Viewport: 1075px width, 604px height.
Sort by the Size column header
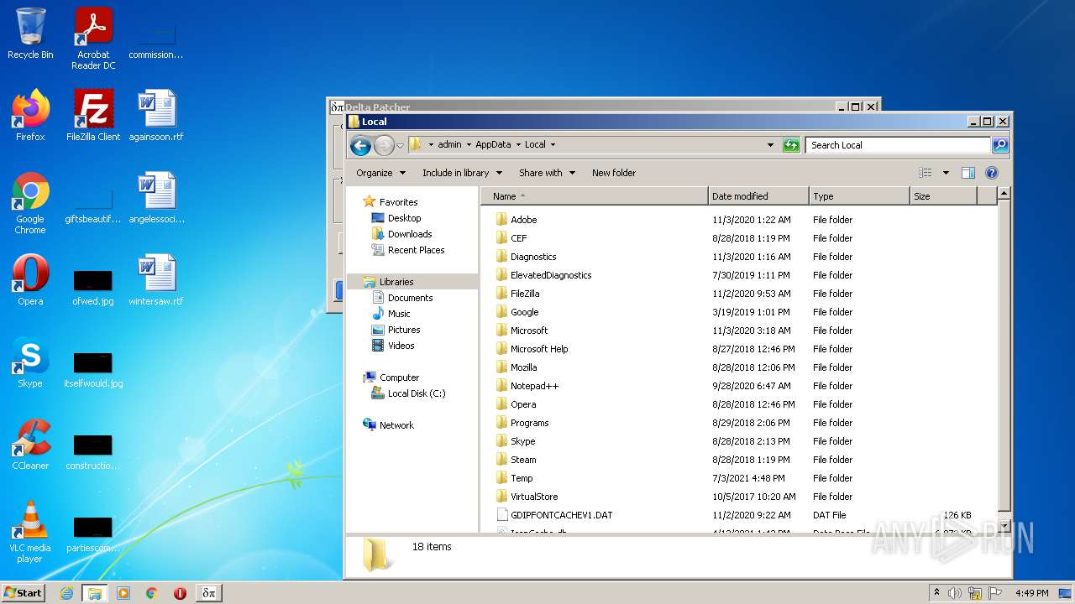(x=944, y=196)
